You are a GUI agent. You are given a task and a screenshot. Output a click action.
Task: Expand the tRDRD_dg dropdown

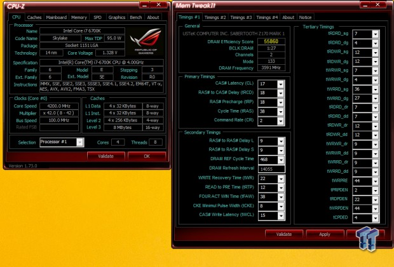pyautogui.click(x=375, y=43)
